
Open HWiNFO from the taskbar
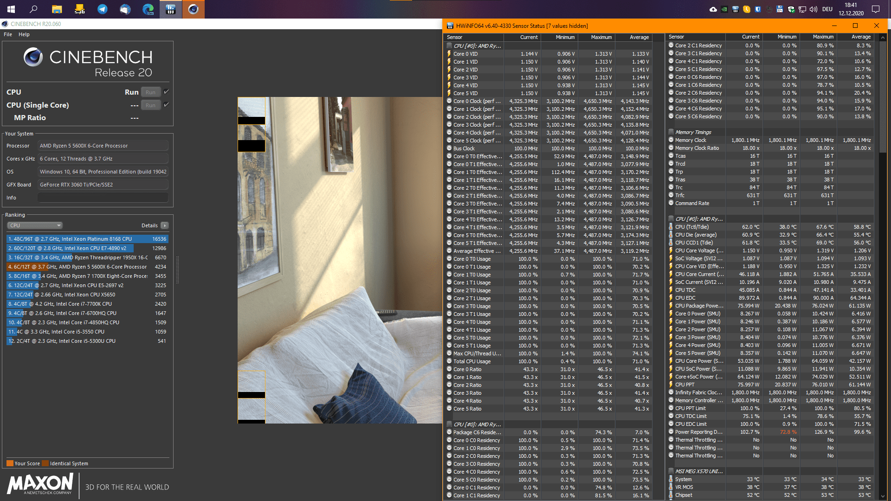click(170, 9)
